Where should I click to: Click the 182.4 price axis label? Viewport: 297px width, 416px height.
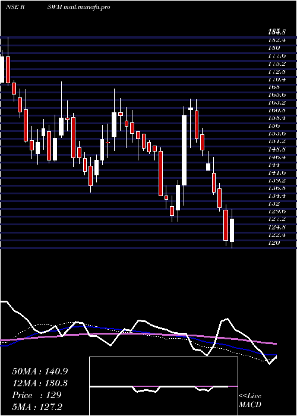[277, 40]
